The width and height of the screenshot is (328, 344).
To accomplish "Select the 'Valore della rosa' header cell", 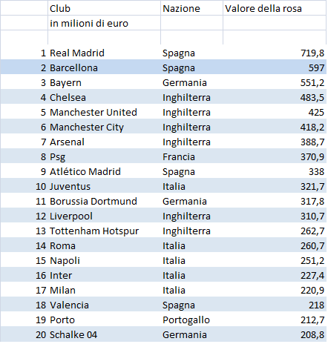I will 275,8.
